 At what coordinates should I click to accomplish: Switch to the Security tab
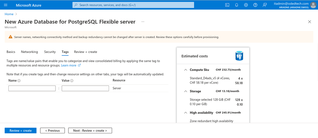coord(50,52)
